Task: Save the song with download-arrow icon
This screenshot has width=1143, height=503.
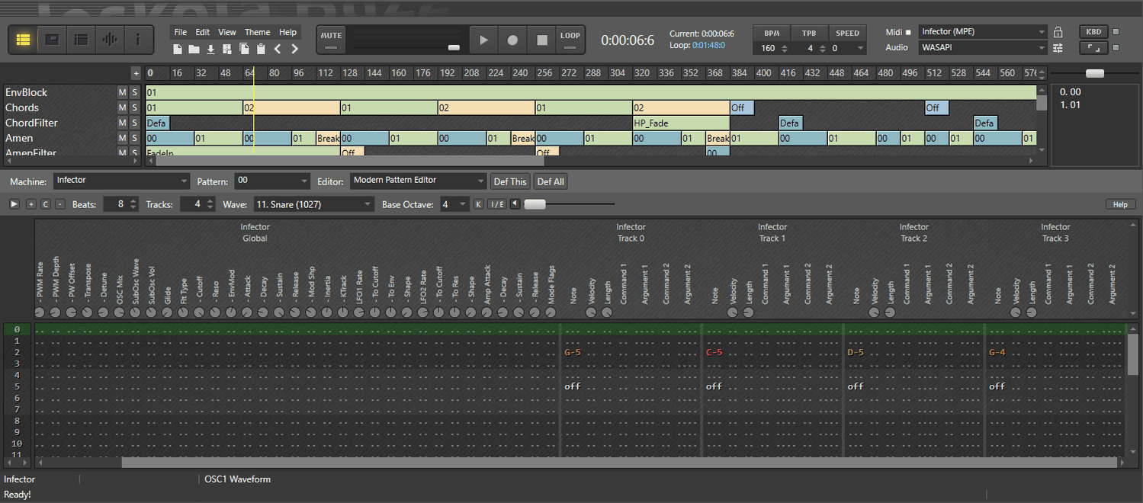Action: click(x=210, y=49)
